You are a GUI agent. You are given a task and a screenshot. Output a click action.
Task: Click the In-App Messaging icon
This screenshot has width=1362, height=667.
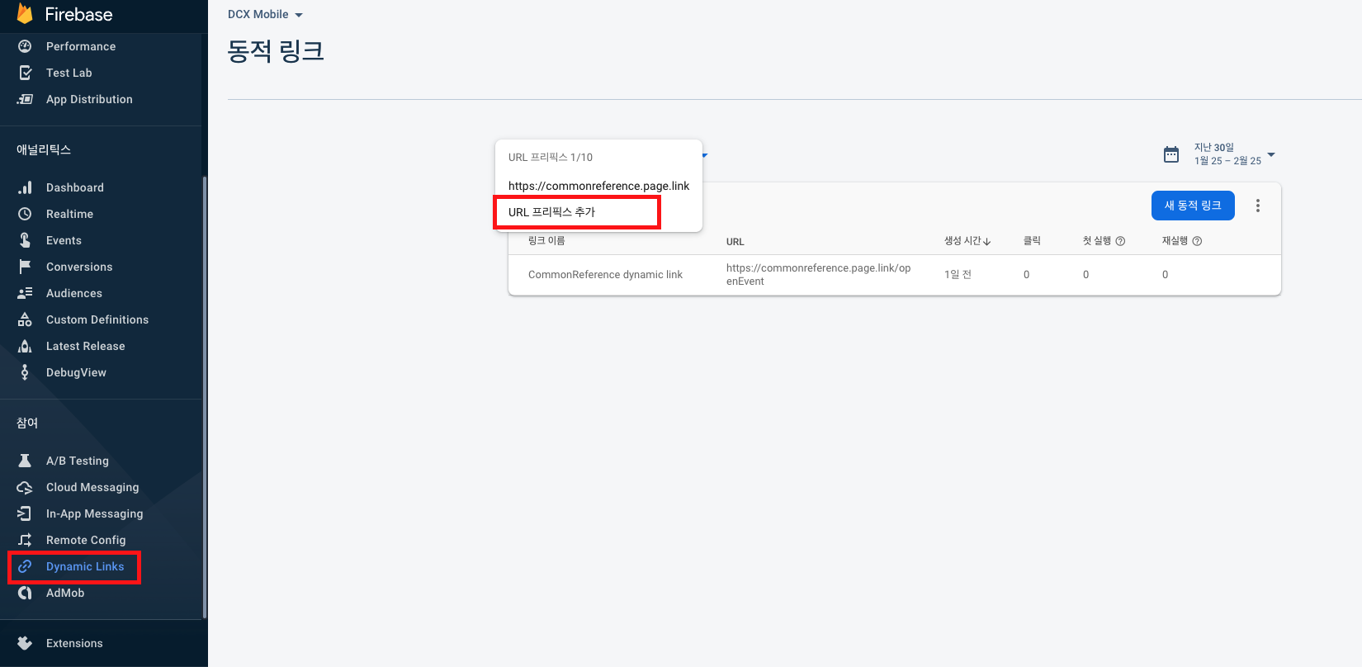click(x=25, y=513)
